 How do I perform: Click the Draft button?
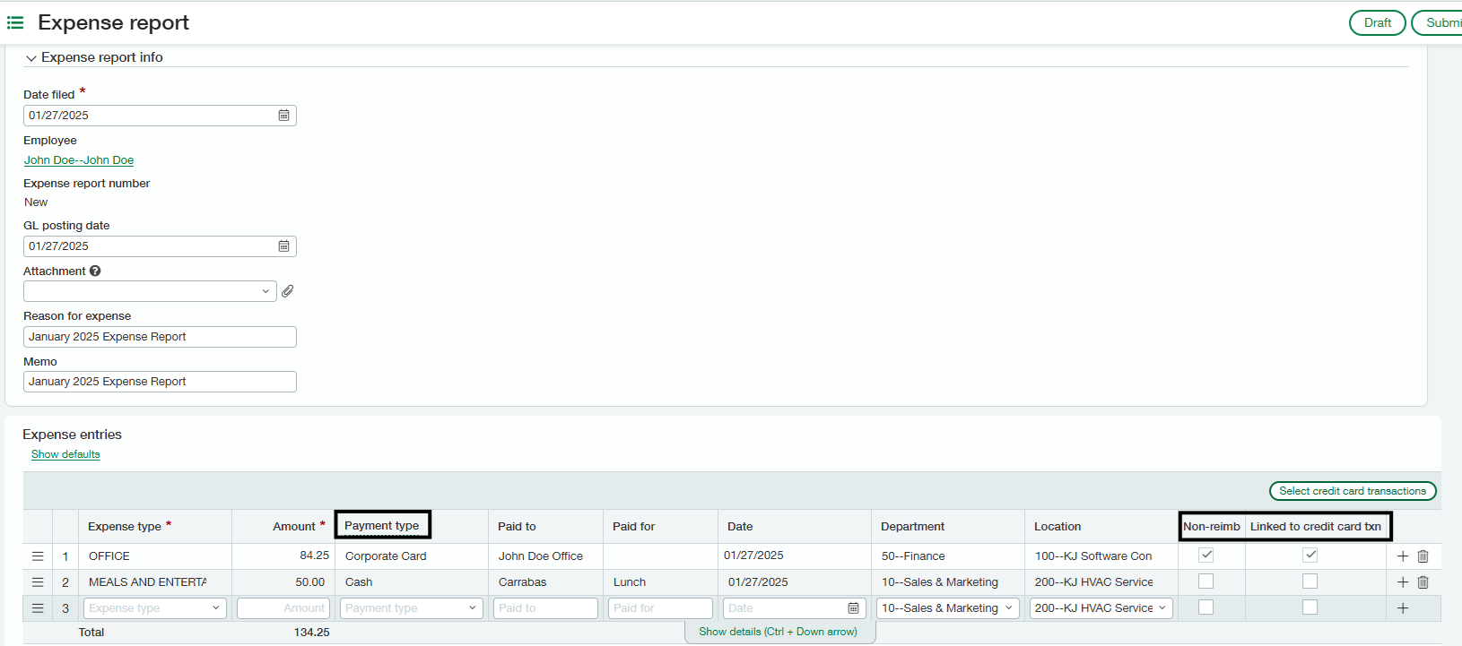pos(1377,23)
